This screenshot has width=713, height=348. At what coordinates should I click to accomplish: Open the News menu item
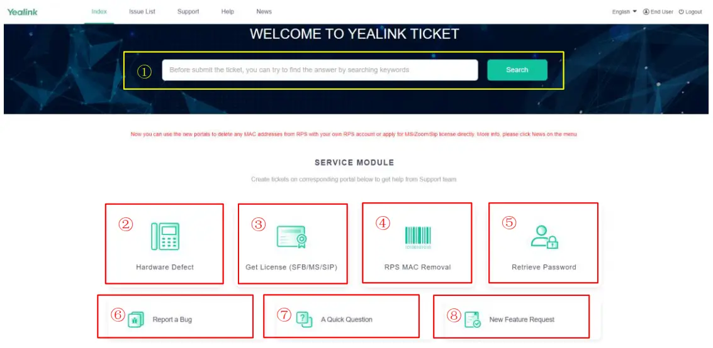click(x=264, y=12)
